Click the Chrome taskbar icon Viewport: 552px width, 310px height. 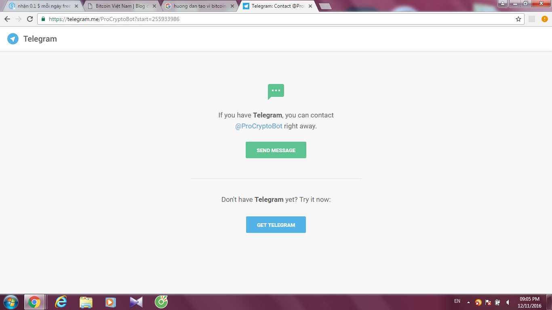(x=34, y=302)
